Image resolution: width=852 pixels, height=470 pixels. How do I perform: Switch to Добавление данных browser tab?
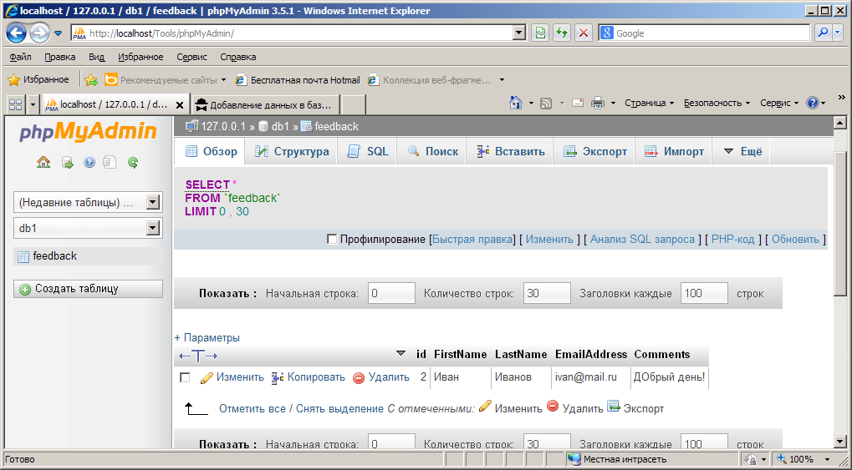265,104
